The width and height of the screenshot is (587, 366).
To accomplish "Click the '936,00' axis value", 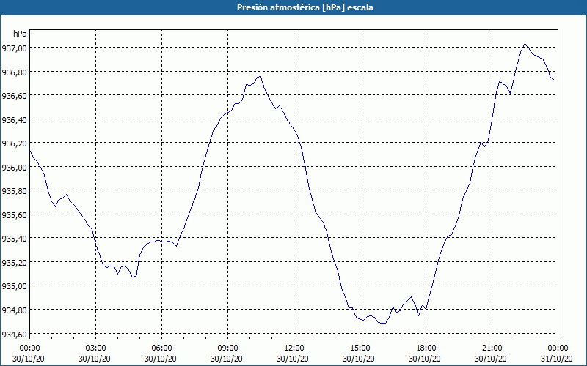I will pos(15,167).
